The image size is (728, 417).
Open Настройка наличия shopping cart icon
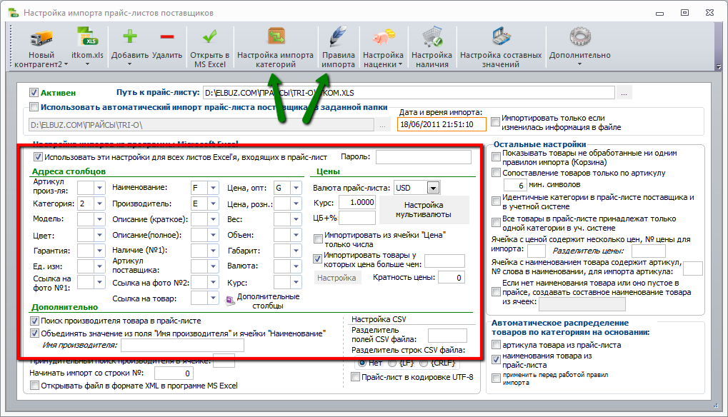[432, 37]
